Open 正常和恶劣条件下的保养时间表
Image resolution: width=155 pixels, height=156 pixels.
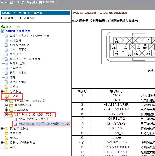tap(30, 36)
